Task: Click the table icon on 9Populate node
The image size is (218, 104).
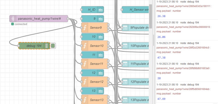Action: point(125,28)
